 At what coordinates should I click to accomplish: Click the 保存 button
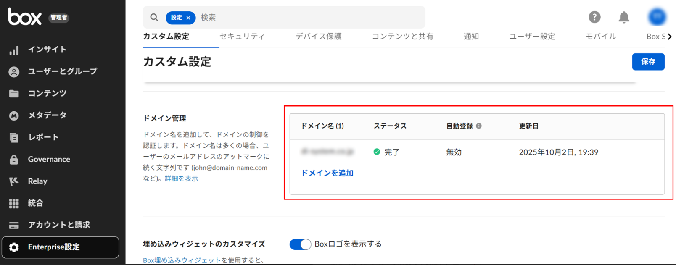648,62
